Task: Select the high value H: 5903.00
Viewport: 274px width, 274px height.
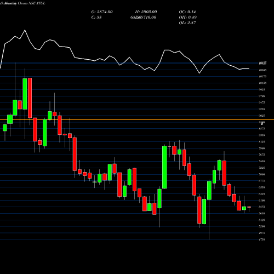Action: point(146,12)
